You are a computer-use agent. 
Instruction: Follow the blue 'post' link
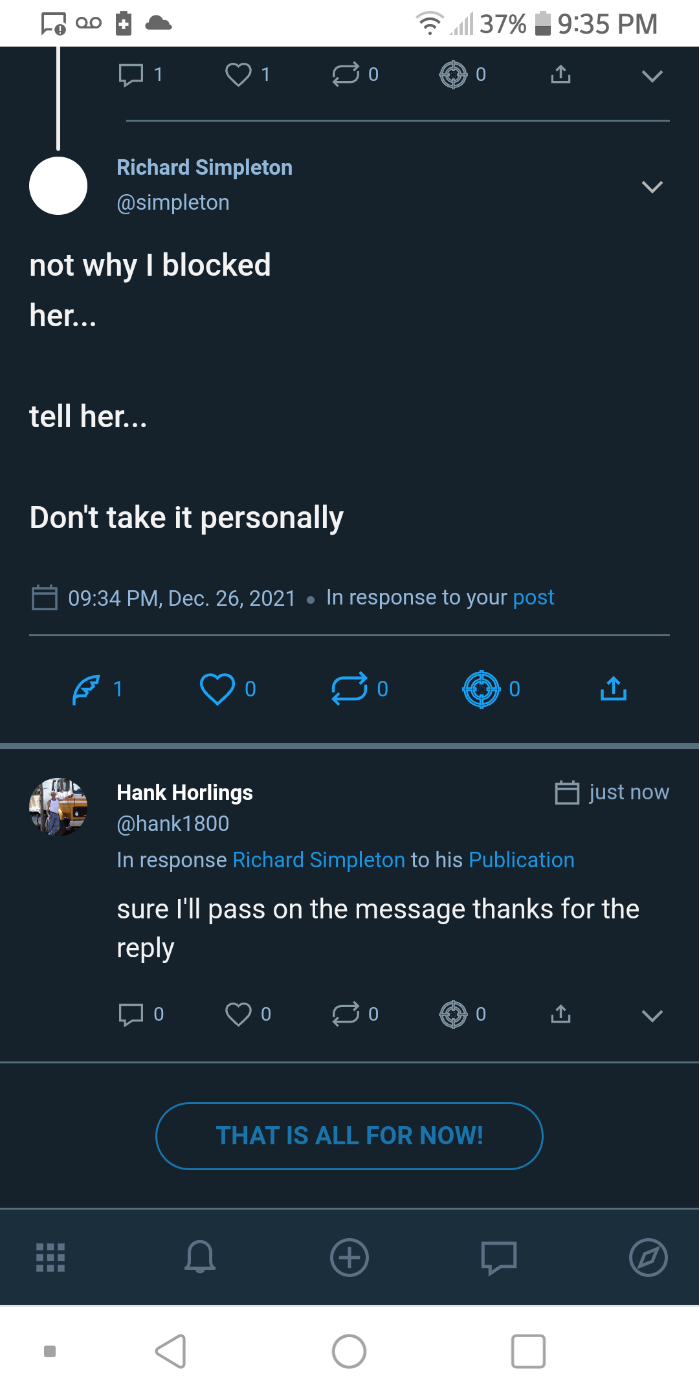coord(533,597)
